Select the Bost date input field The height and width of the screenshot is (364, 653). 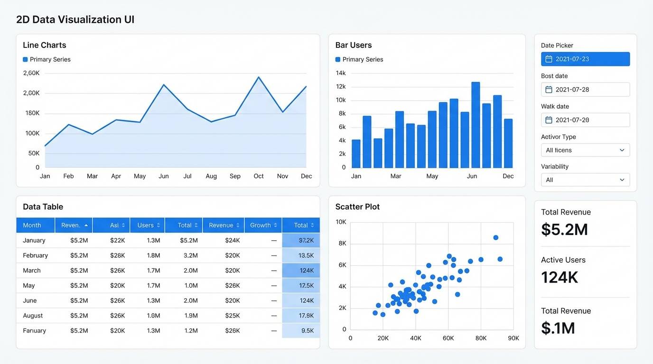[585, 89]
